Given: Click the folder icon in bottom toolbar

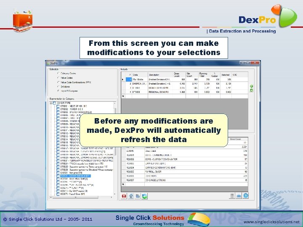Looking at the screenshot, I should [138, 196].
